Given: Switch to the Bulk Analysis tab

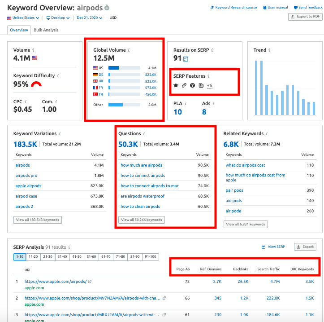Looking at the screenshot, I should click(x=46, y=30).
